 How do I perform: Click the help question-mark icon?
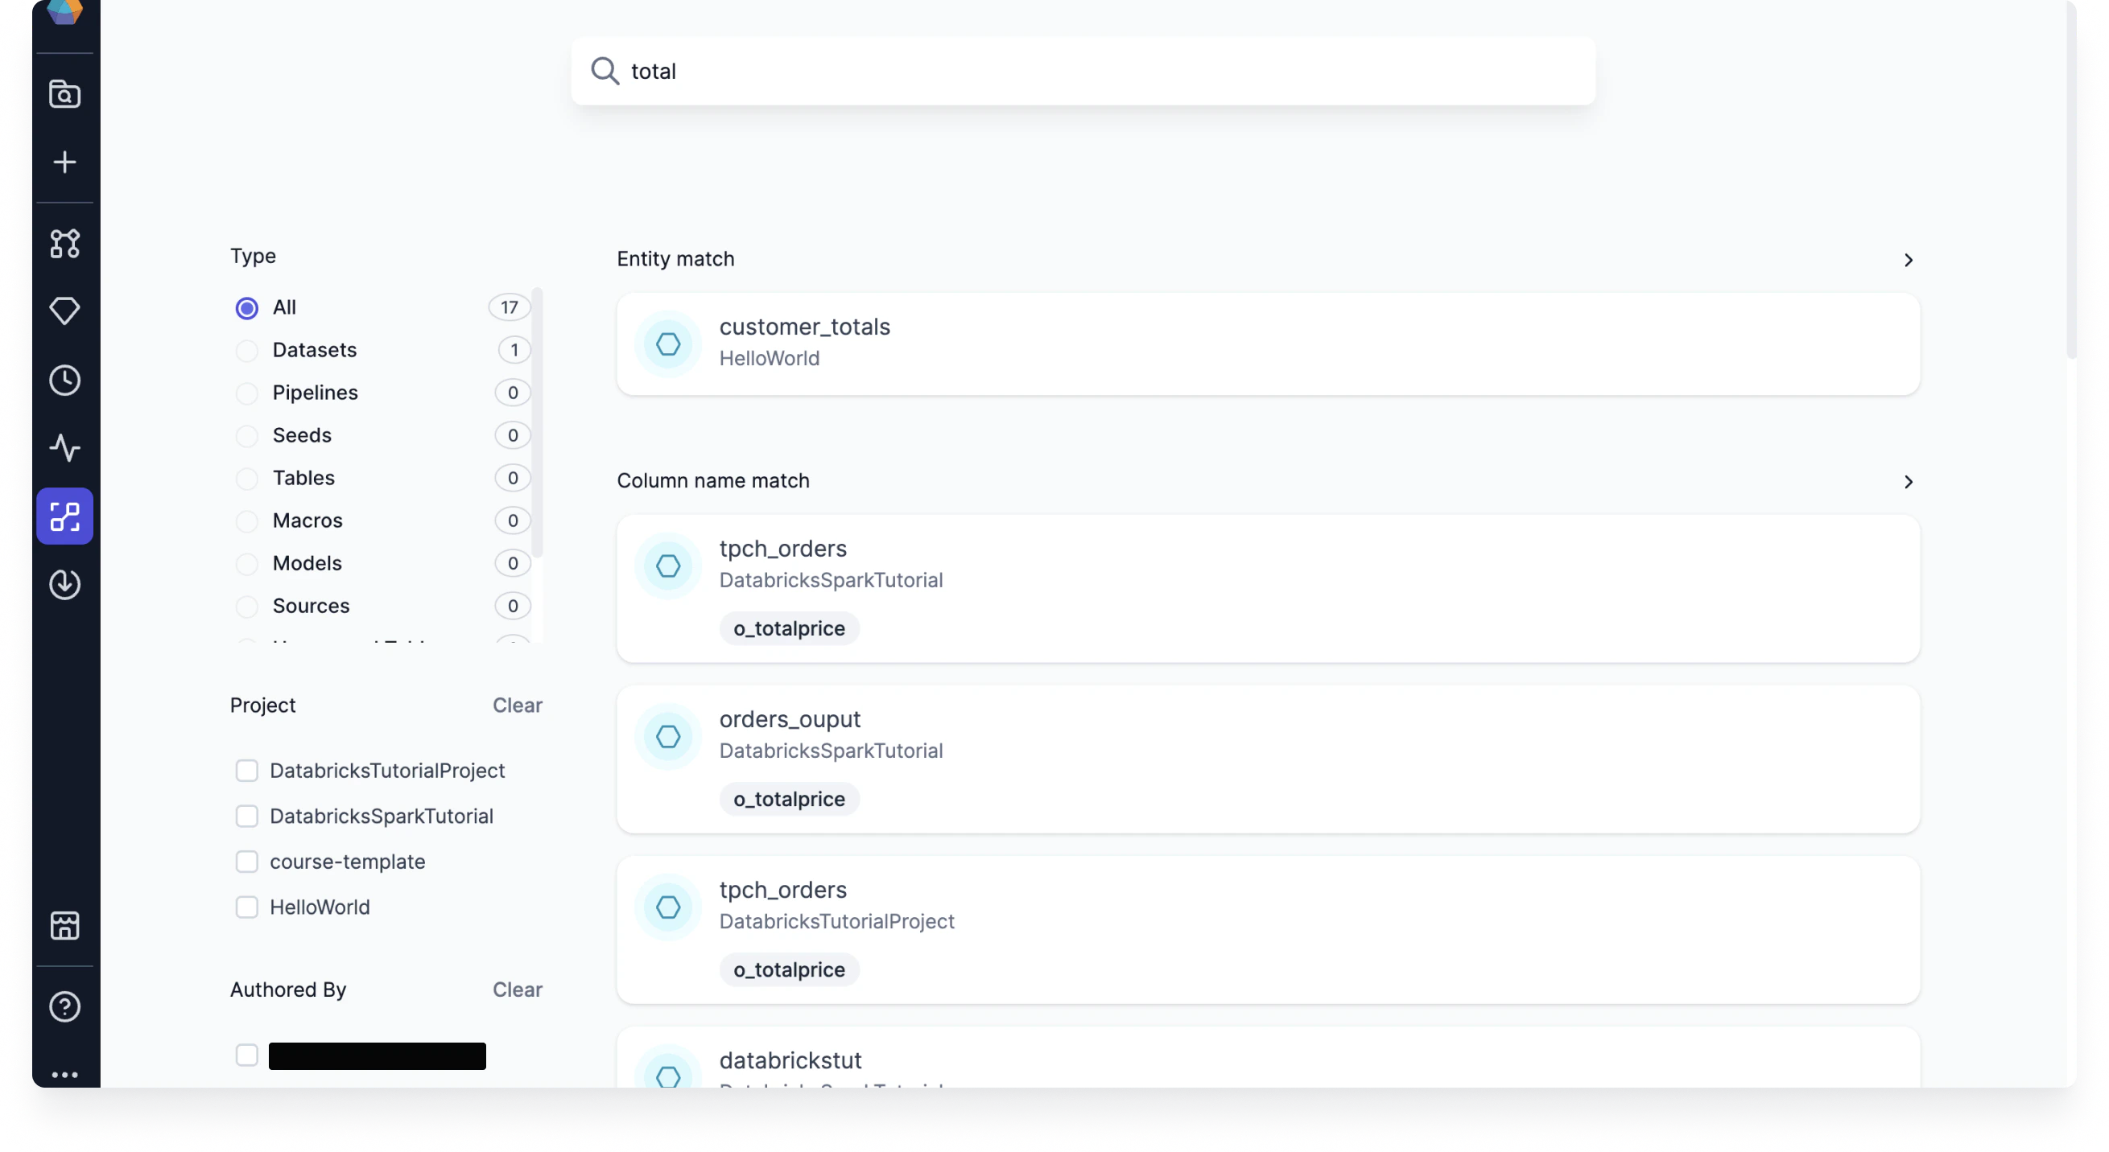tap(64, 1006)
